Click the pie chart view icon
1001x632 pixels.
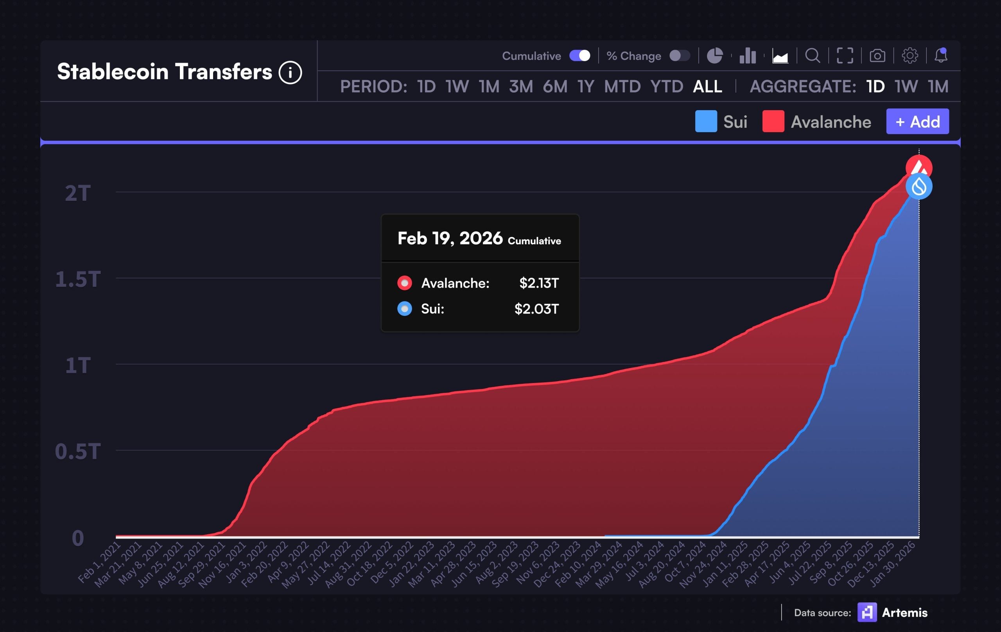715,56
